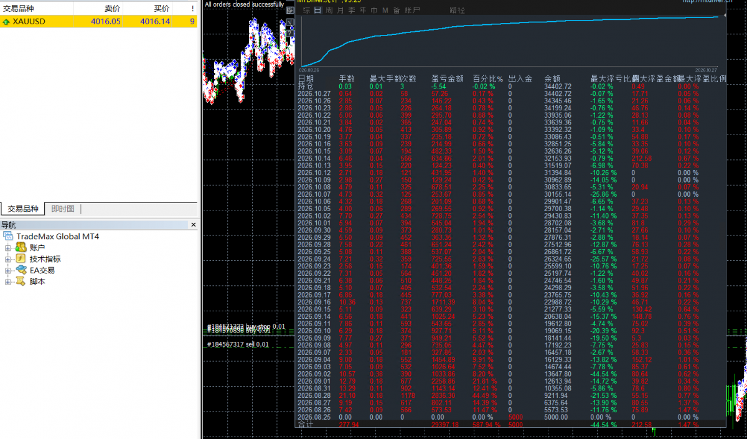Select the M tab in statistics panel

point(385,11)
